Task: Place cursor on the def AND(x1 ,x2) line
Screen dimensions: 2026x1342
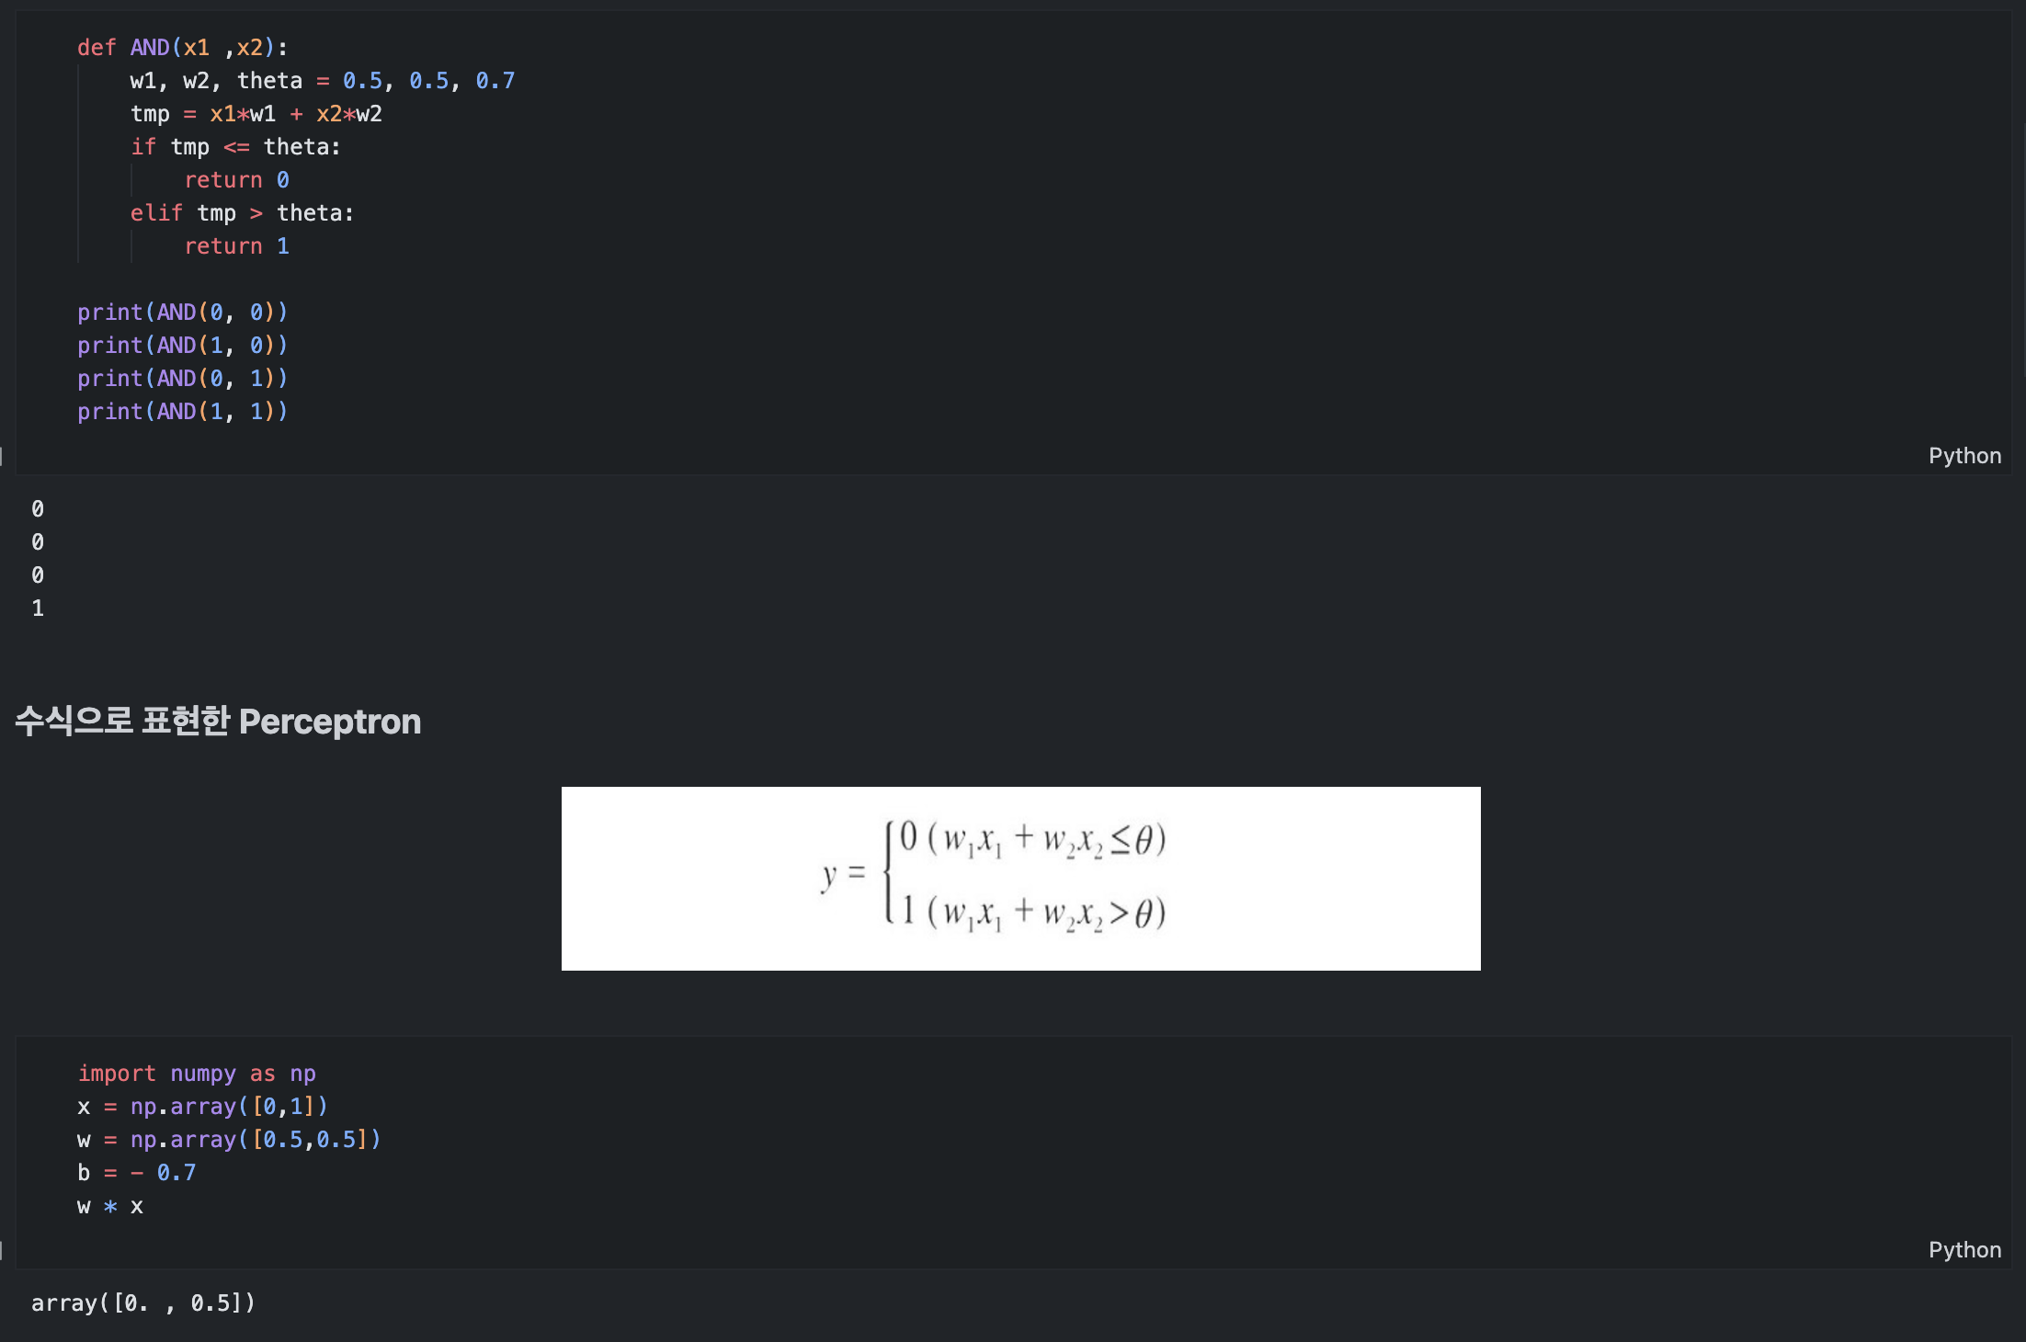Action: coord(182,48)
